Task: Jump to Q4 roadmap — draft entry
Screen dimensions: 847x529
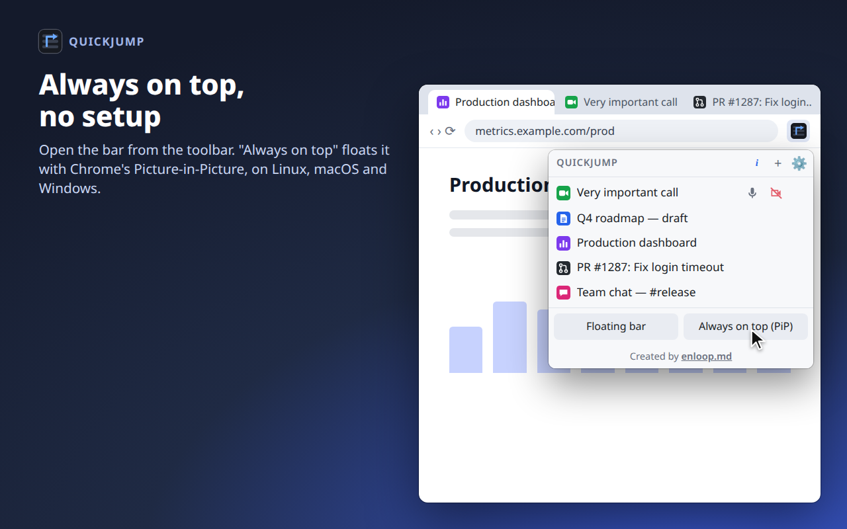Action: (681, 218)
